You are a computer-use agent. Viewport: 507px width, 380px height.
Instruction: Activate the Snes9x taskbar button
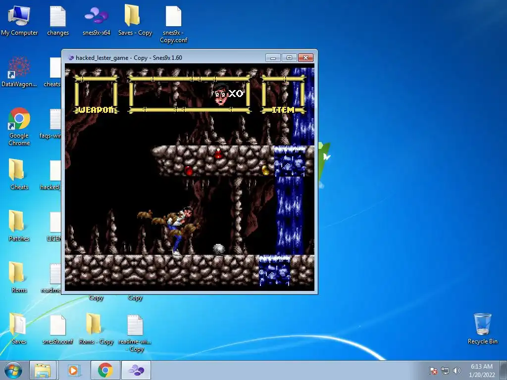pos(136,370)
